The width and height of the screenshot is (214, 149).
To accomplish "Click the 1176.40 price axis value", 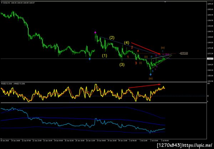I will tap(210, 48).
